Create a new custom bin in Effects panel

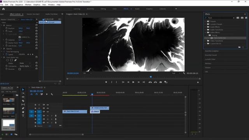pos(239,47)
